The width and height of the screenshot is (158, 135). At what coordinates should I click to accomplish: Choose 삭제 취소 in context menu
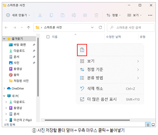110,89
